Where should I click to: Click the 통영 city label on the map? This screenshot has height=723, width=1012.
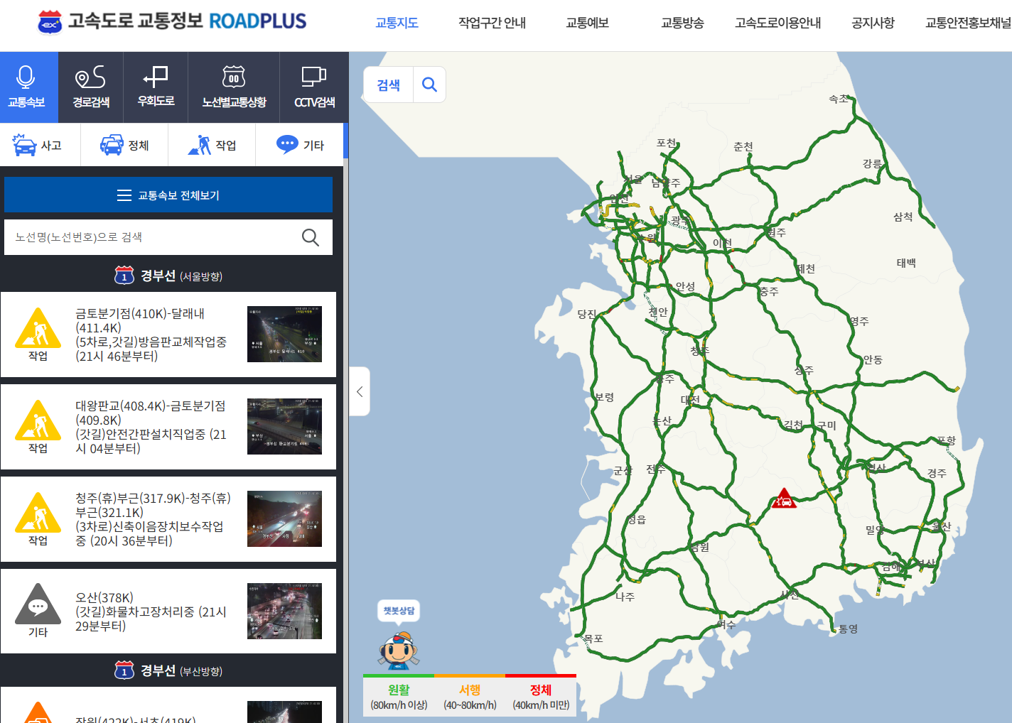coord(848,629)
